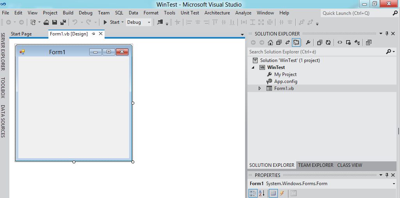Toggle the Properties list view button

pyautogui.click(x=273, y=193)
